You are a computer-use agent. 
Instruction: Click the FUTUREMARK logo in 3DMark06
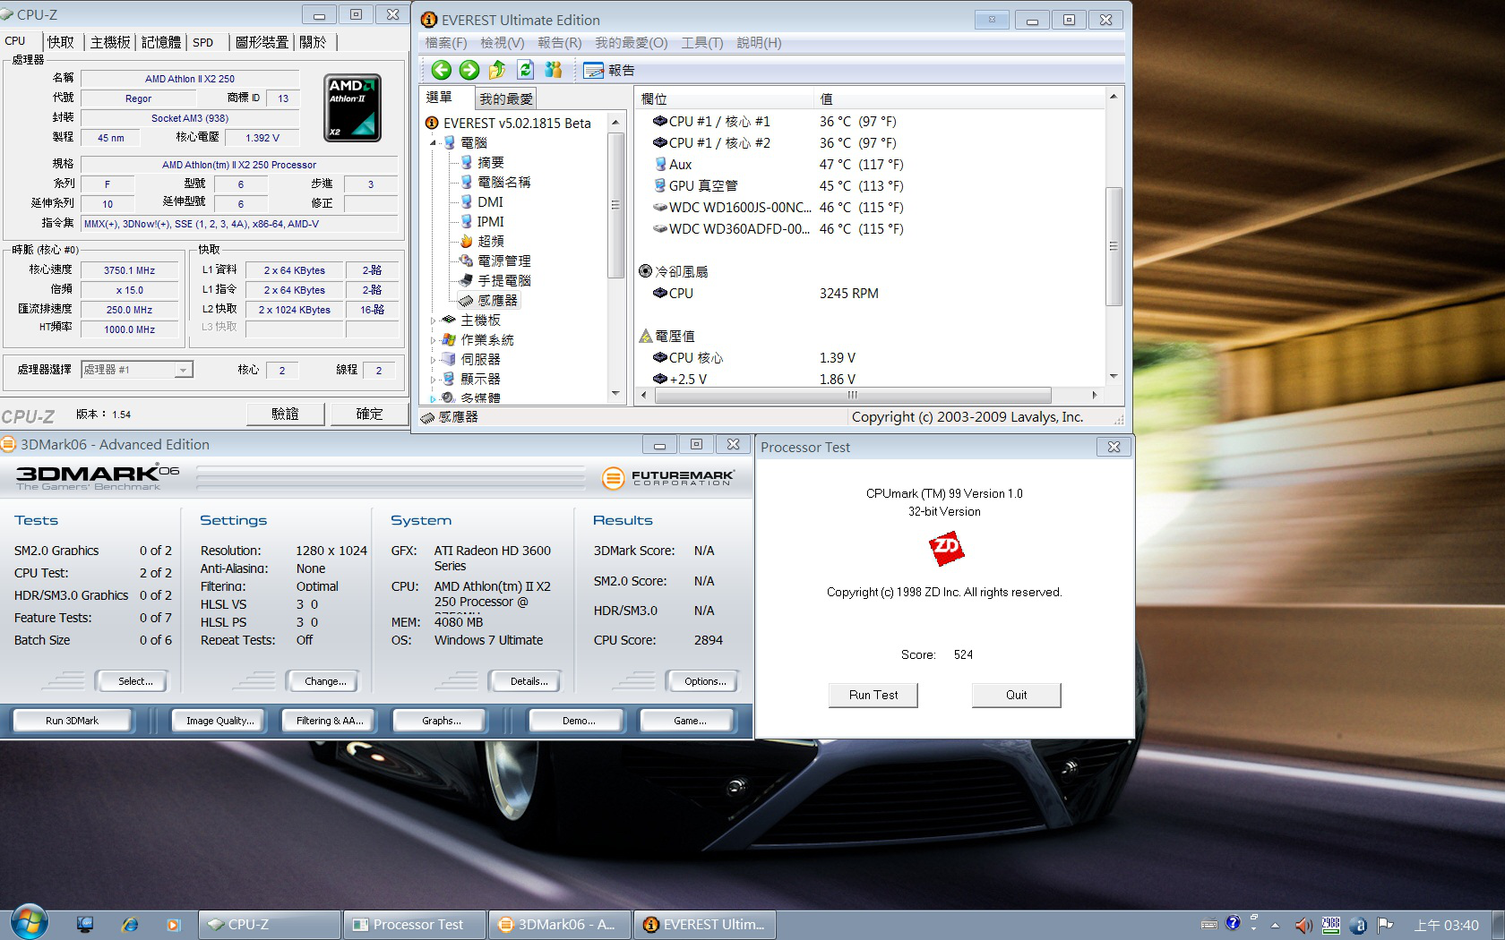pyautogui.click(x=667, y=478)
